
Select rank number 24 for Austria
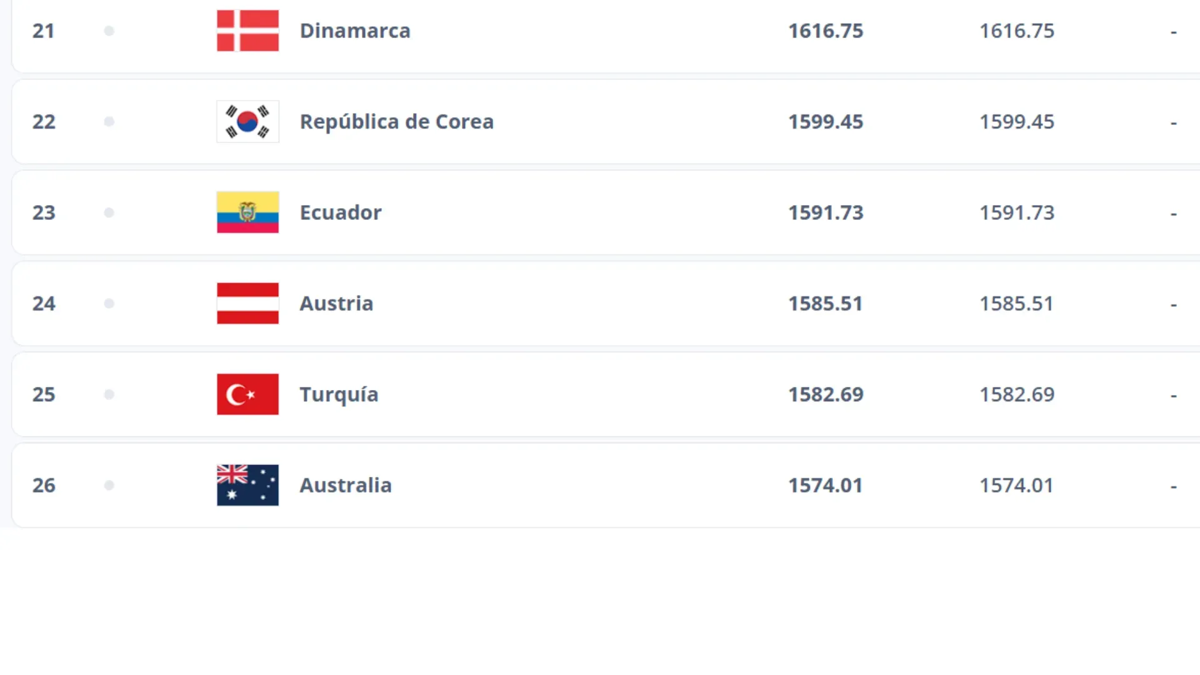coord(43,303)
